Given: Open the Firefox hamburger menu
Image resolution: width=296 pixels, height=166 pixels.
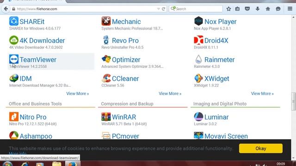Looking at the screenshot, I should (x=290, y=9).
